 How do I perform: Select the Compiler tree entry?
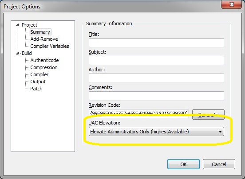pyautogui.click(x=40, y=74)
